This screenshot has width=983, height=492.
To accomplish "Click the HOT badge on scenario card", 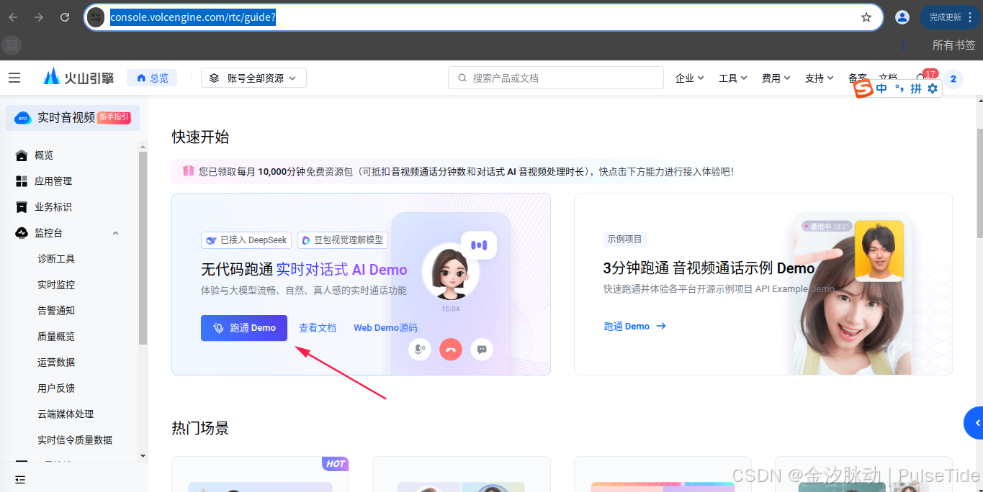I will [336, 464].
